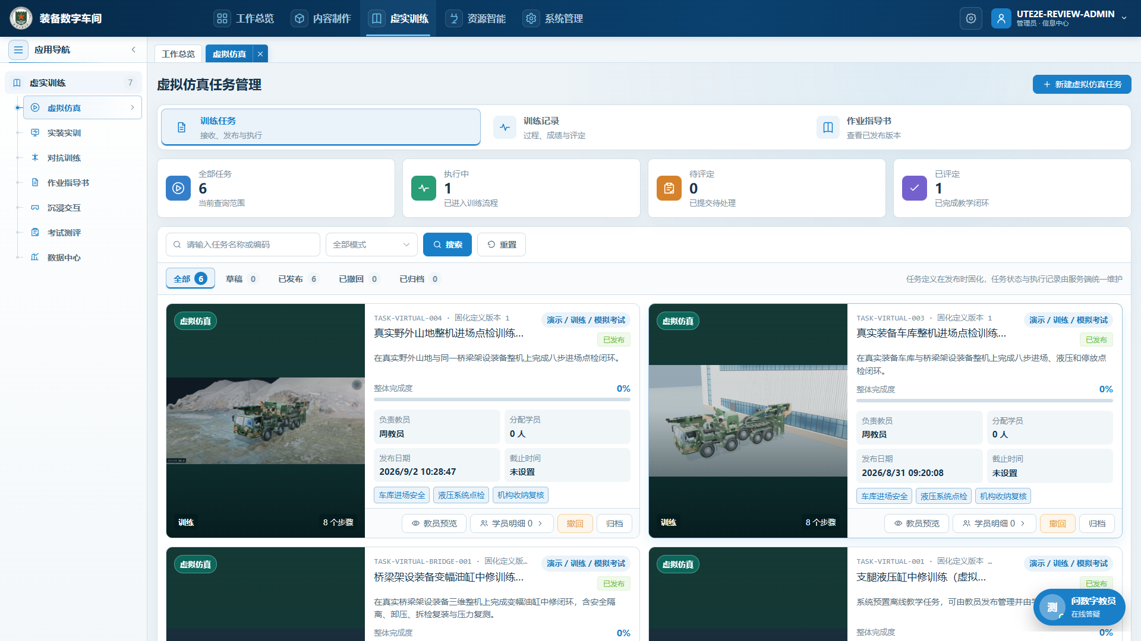Click 机构收纳复核 tag on TASK-VIRTUAL-003
The width and height of the screenshot is (1141, 641).
(x=1003, y=496)
